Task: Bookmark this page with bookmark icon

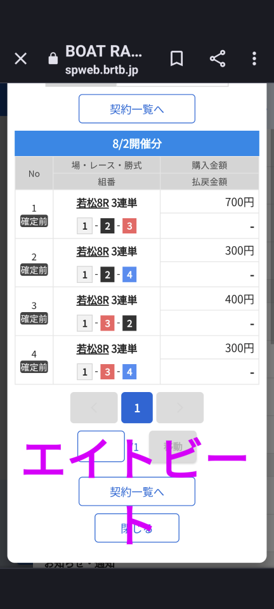Action: (x=176, y=58)
